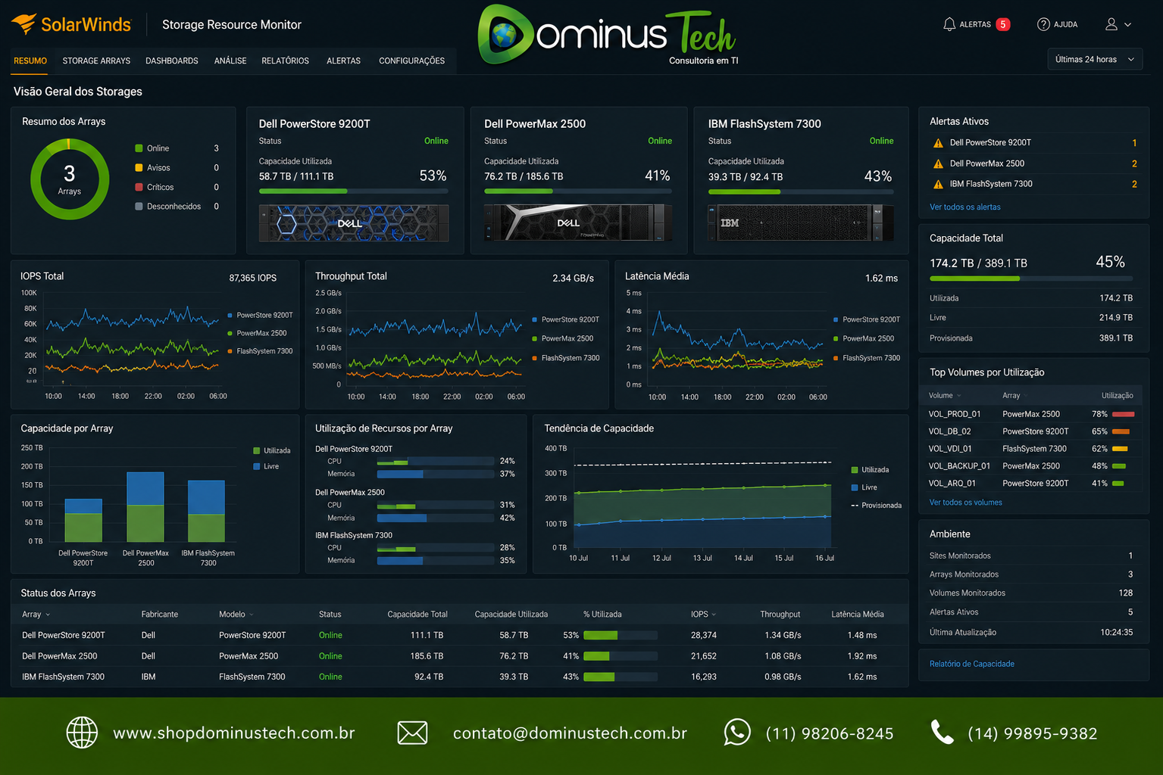The width and height of the screenshot is (1163, 775).
Task: Sort by IOPS column in Status dos Arrays
Action: pyautogui.click(x=703, y=615)
